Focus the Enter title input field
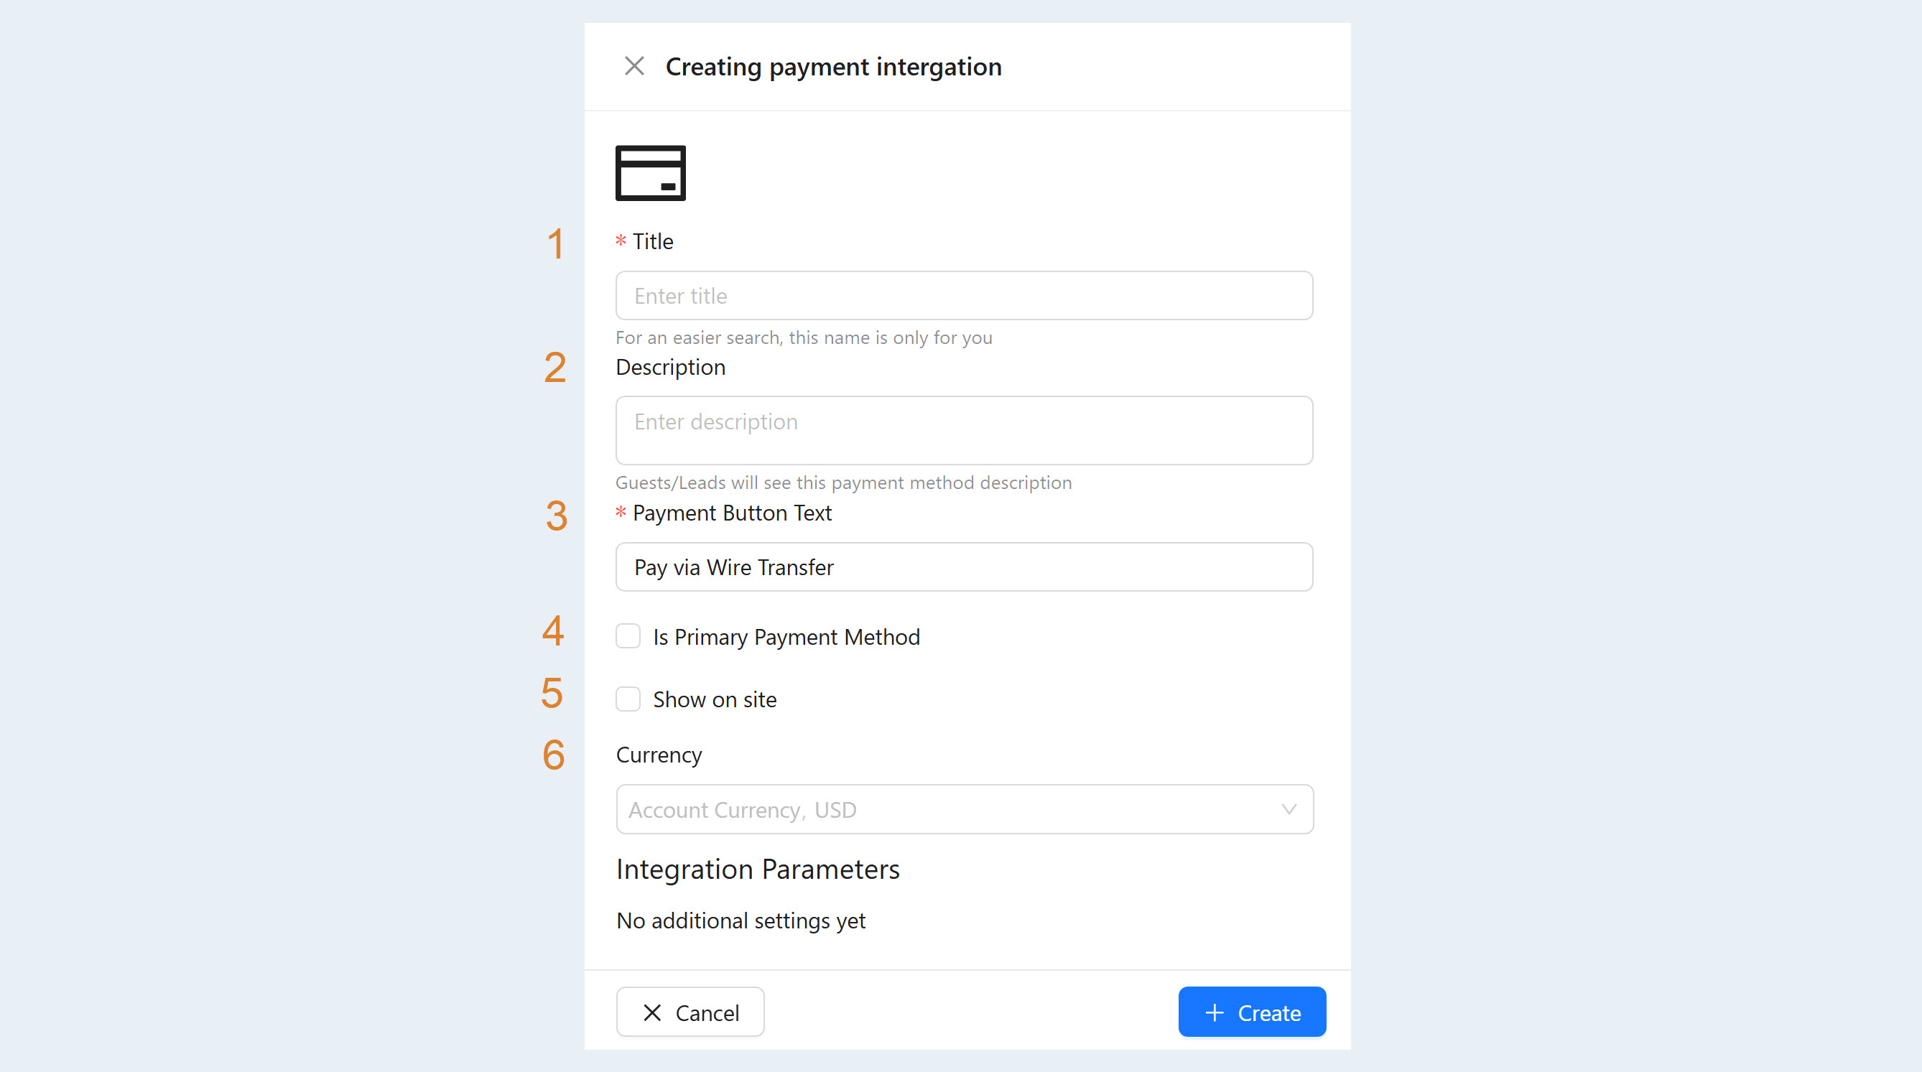1922x1072 pixels. tap(964, 295)
